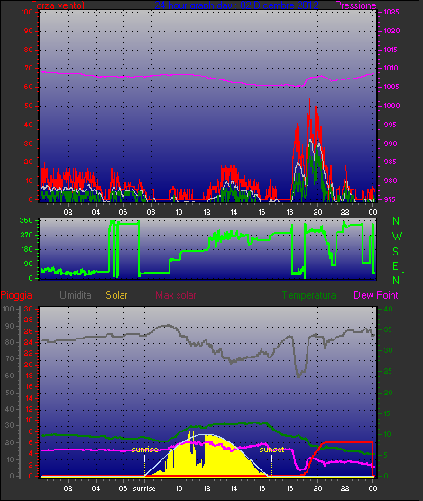Click the Pressione axis title
The width and height of the screenshot is (423, 501).
[355, 5]
